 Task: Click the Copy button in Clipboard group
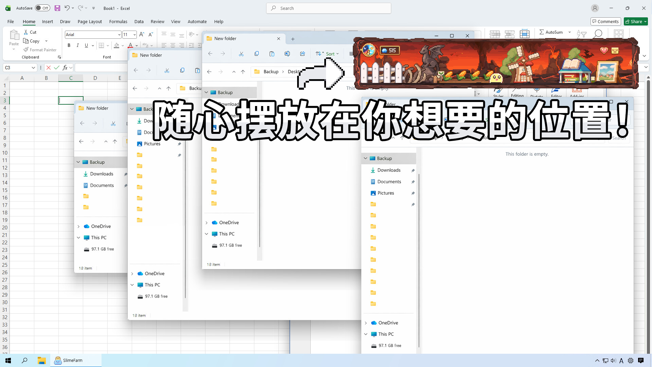point(32,41)
